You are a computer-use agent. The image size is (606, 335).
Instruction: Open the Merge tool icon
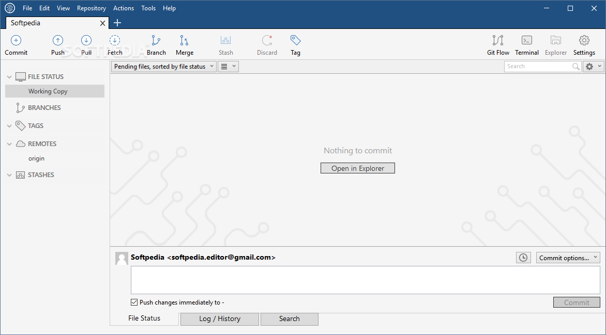185,40
